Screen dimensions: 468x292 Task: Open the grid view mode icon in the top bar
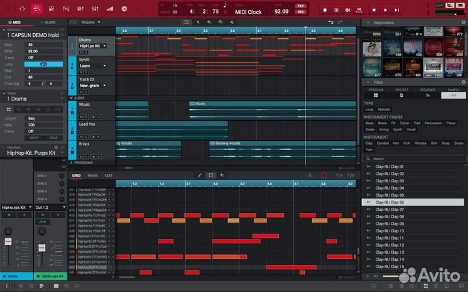click(51, 8)
